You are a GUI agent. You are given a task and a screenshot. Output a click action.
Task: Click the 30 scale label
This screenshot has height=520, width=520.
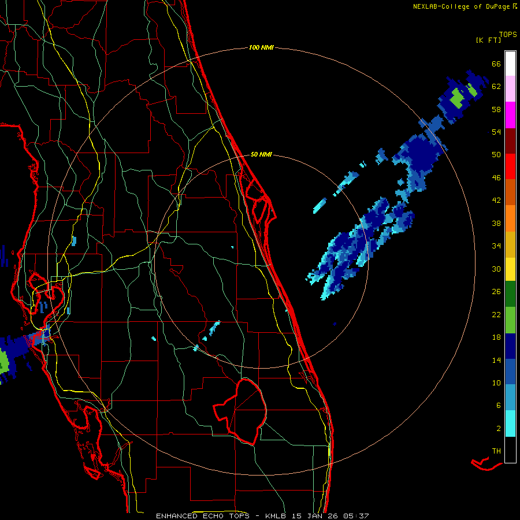click(496, 269)
